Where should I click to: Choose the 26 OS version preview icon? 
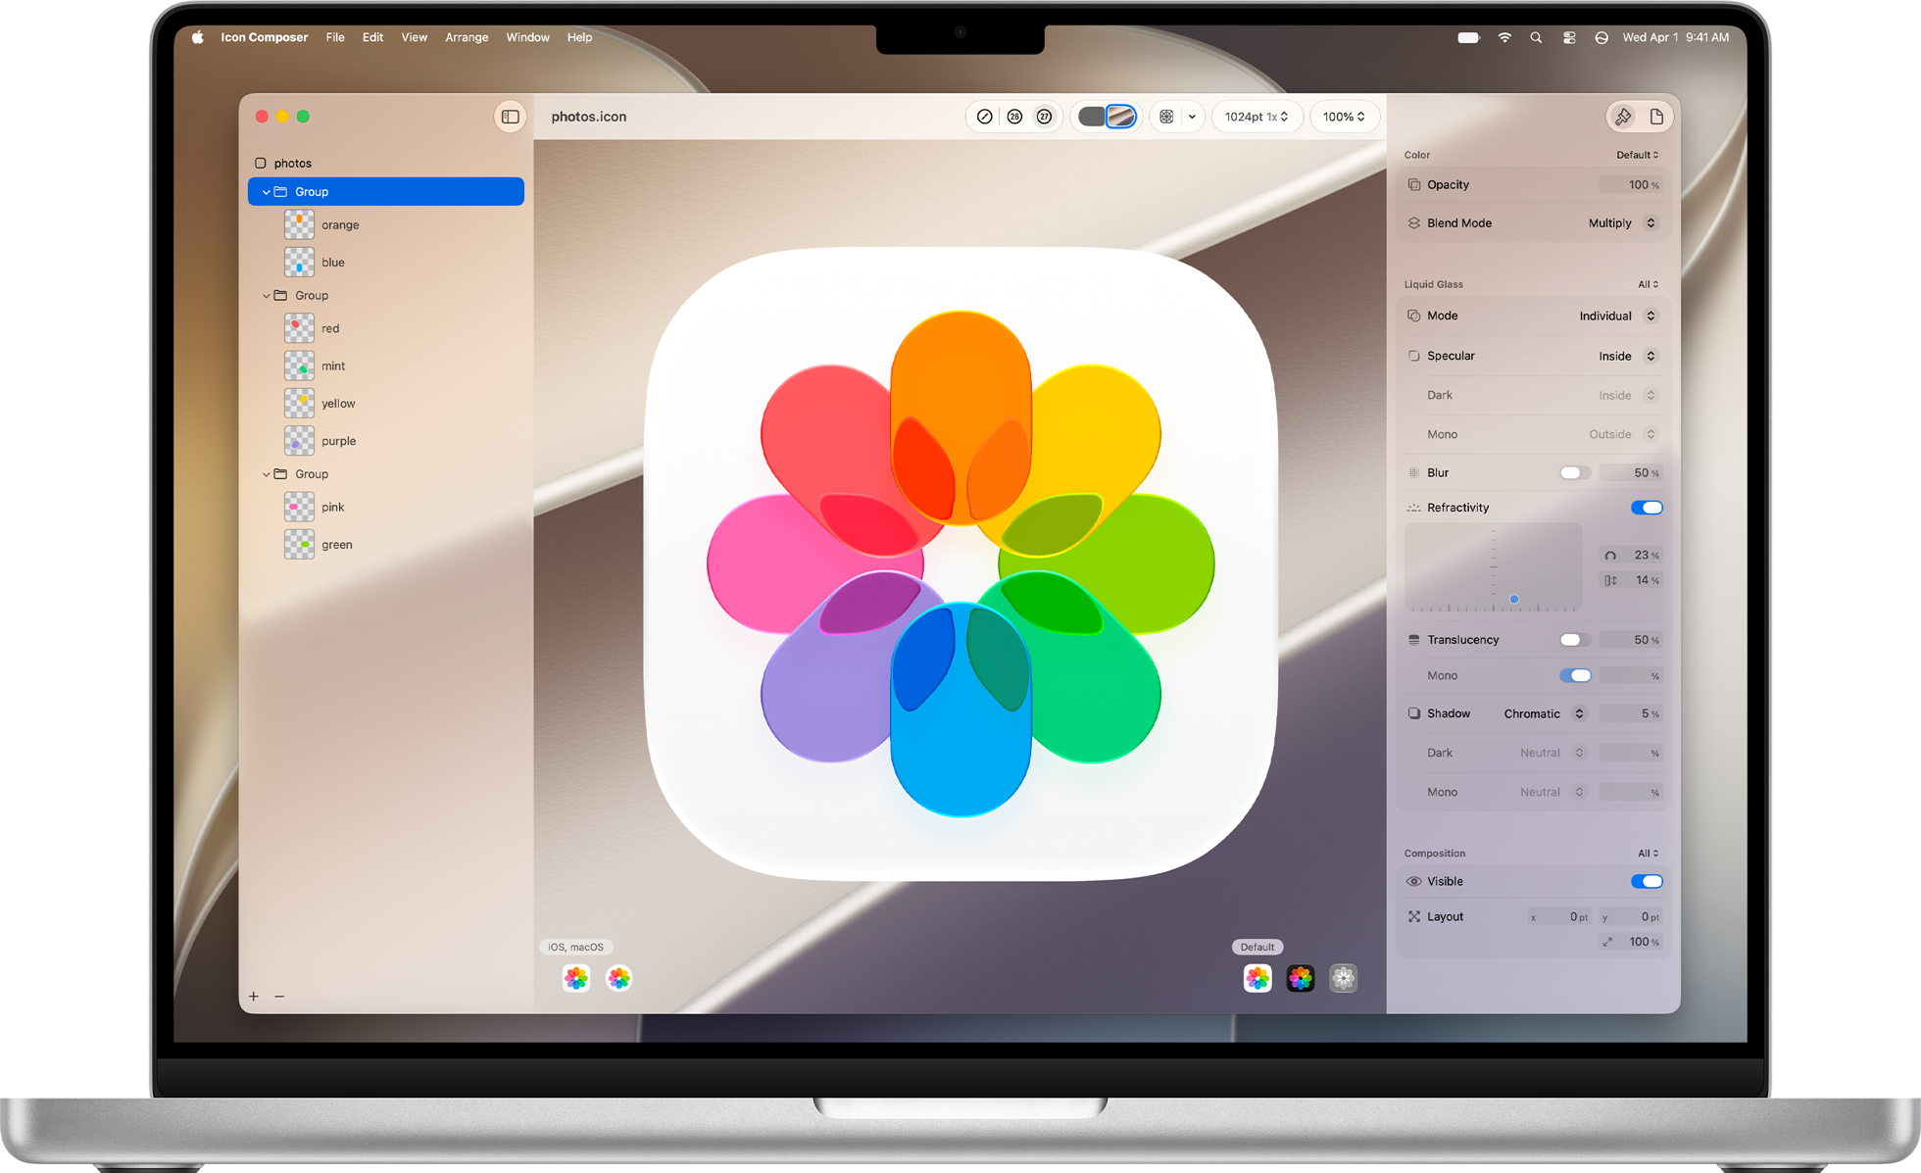click(x=1014, y=117)
